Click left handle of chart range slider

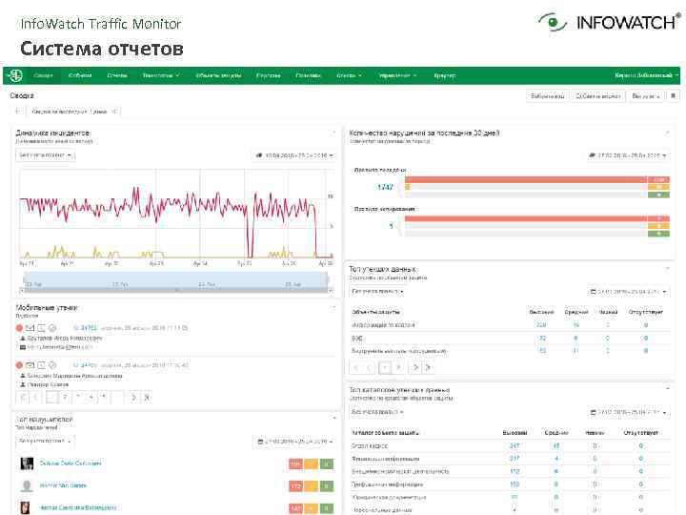(x=24, y=280)
